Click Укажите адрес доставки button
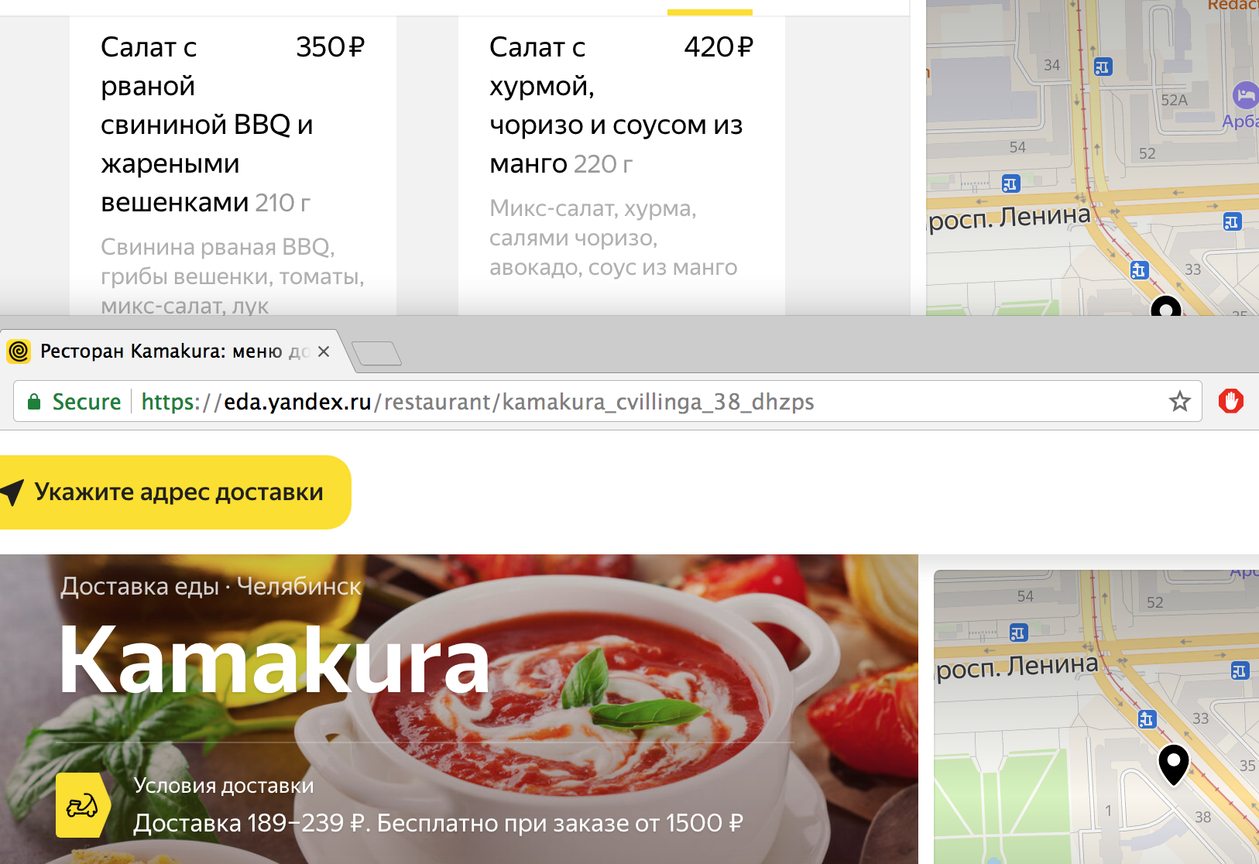The image size is (1259, 864). click(175, 492)
